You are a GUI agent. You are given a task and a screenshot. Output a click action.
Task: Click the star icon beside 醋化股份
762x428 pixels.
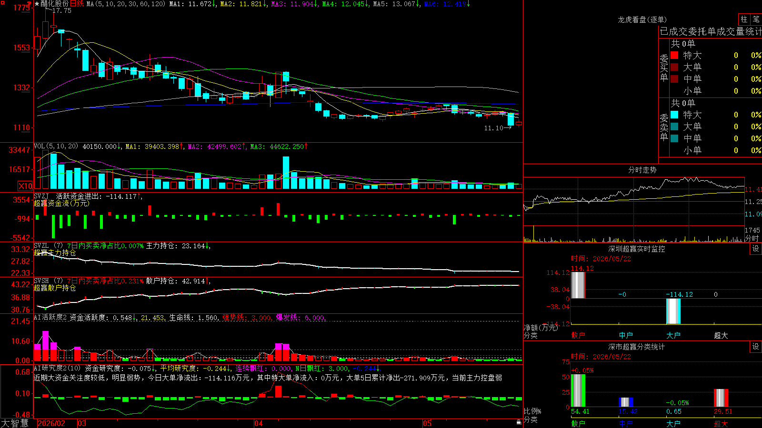click(37, 4)
